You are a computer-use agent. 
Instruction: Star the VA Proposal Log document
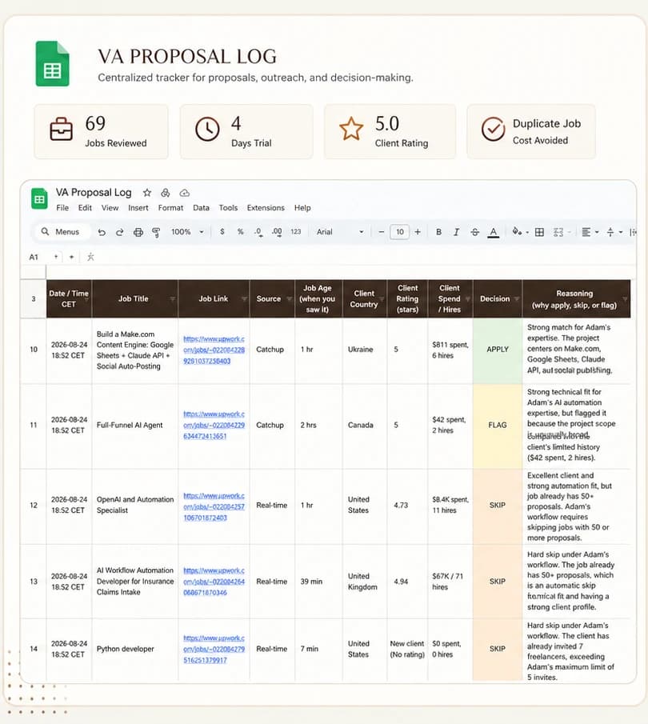coord(147,193)
